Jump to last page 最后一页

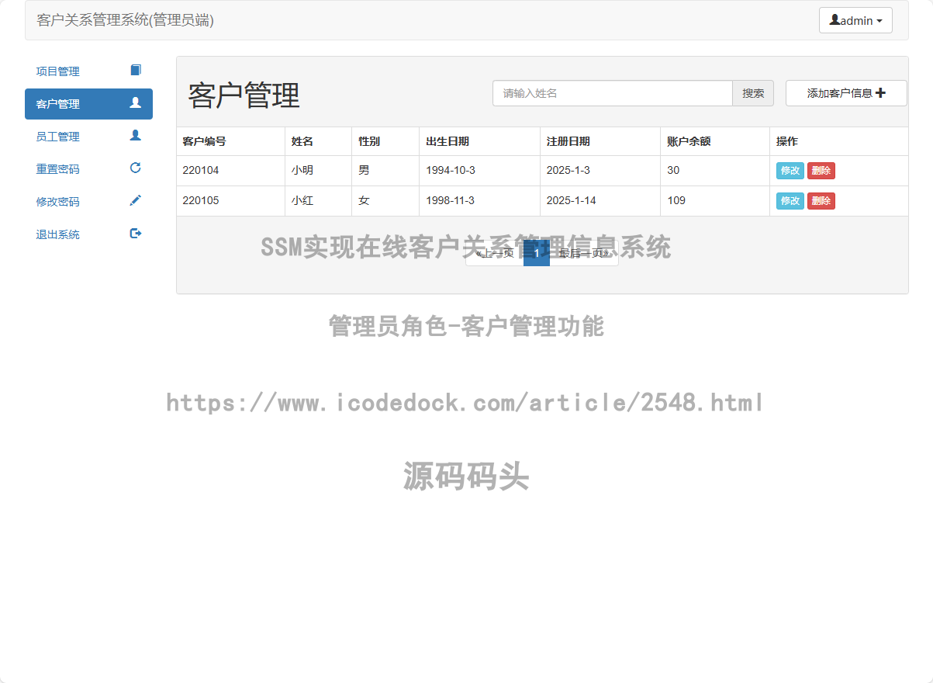coord(584,253)
